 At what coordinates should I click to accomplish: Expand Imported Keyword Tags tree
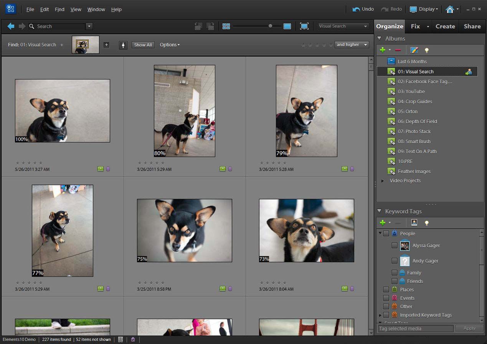click(380, 315)
